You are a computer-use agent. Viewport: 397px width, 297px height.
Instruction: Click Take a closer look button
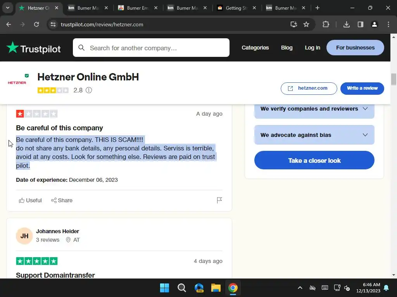coord(314,160)
